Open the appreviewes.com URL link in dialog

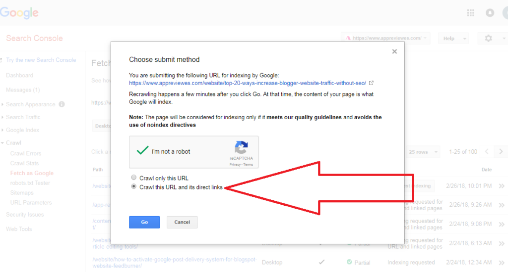tap(248, 83)
